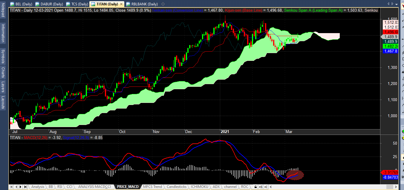
Task: Open the Information side panel
Action: (x=3, y=33)
